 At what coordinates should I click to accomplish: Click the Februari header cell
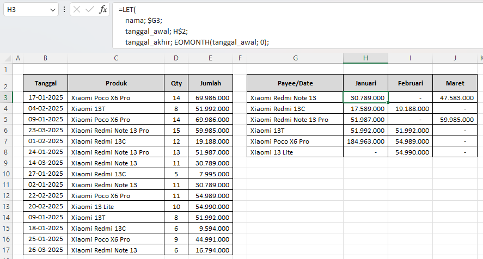pos(410,83)
